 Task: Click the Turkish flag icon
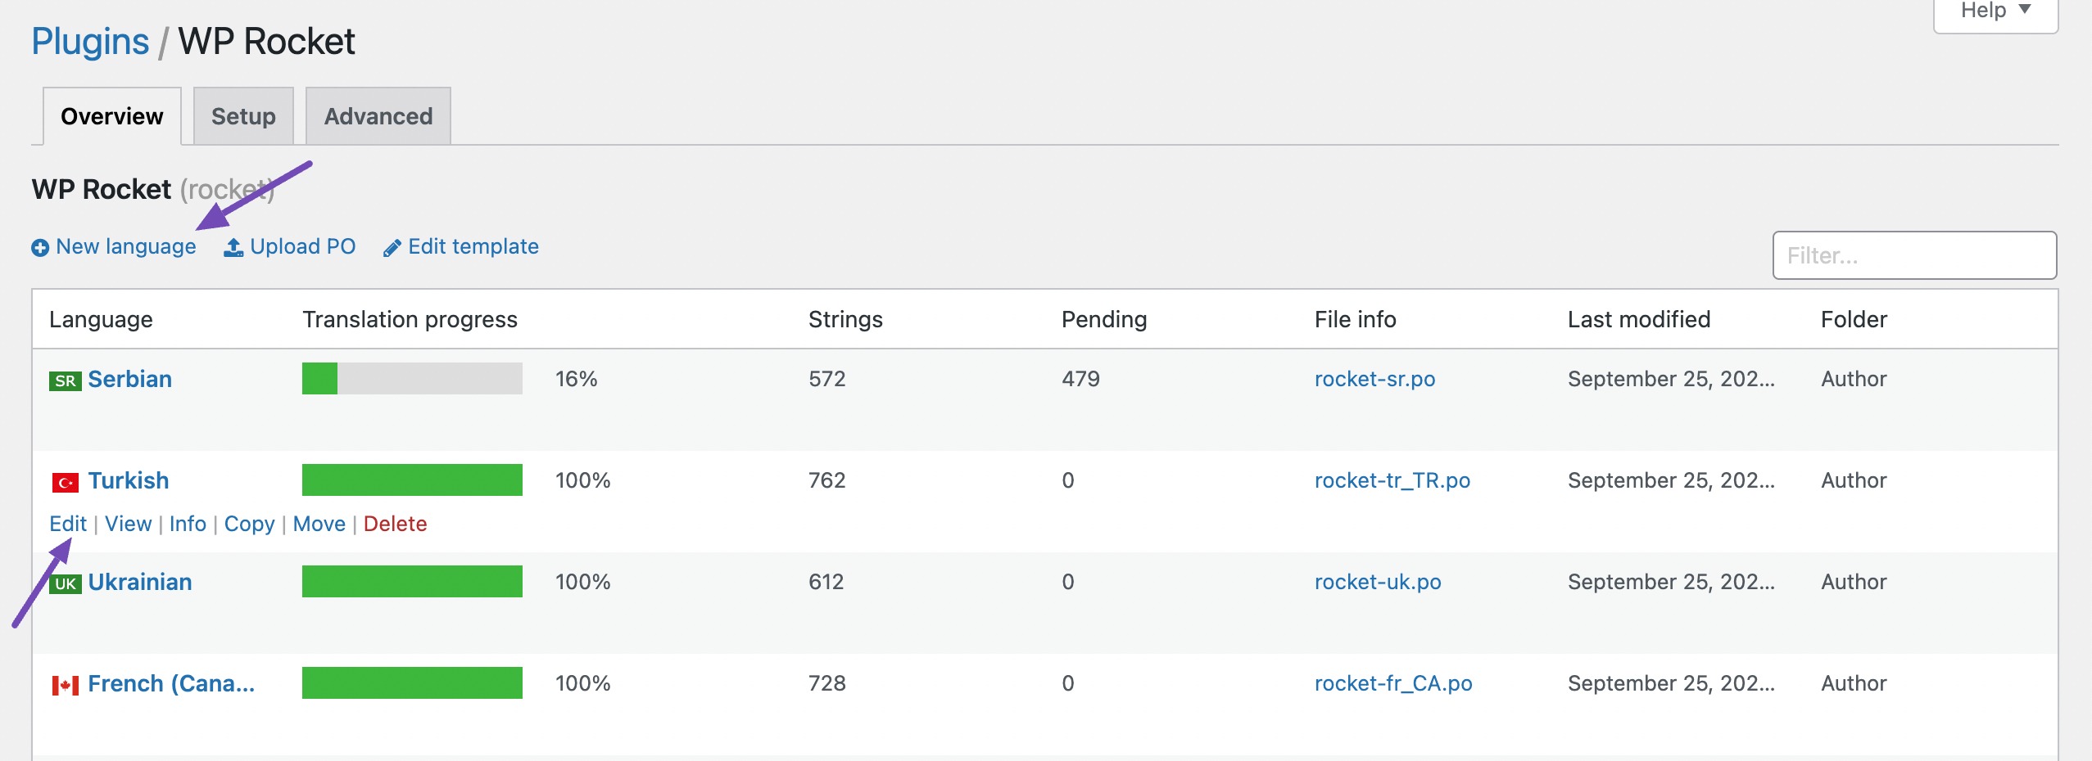[x=66, y=482]
